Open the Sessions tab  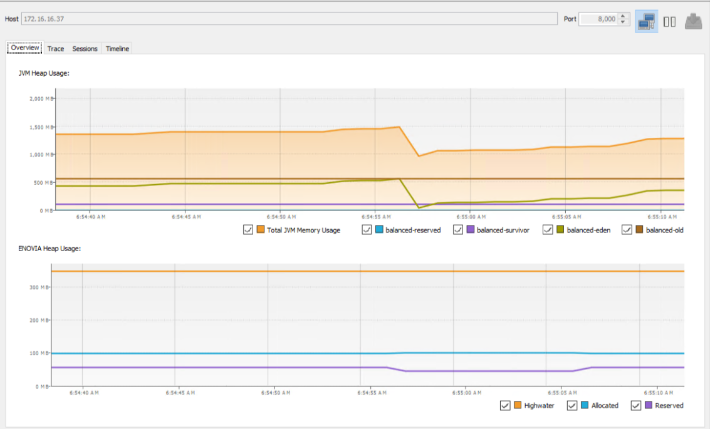tap(85, 49)
